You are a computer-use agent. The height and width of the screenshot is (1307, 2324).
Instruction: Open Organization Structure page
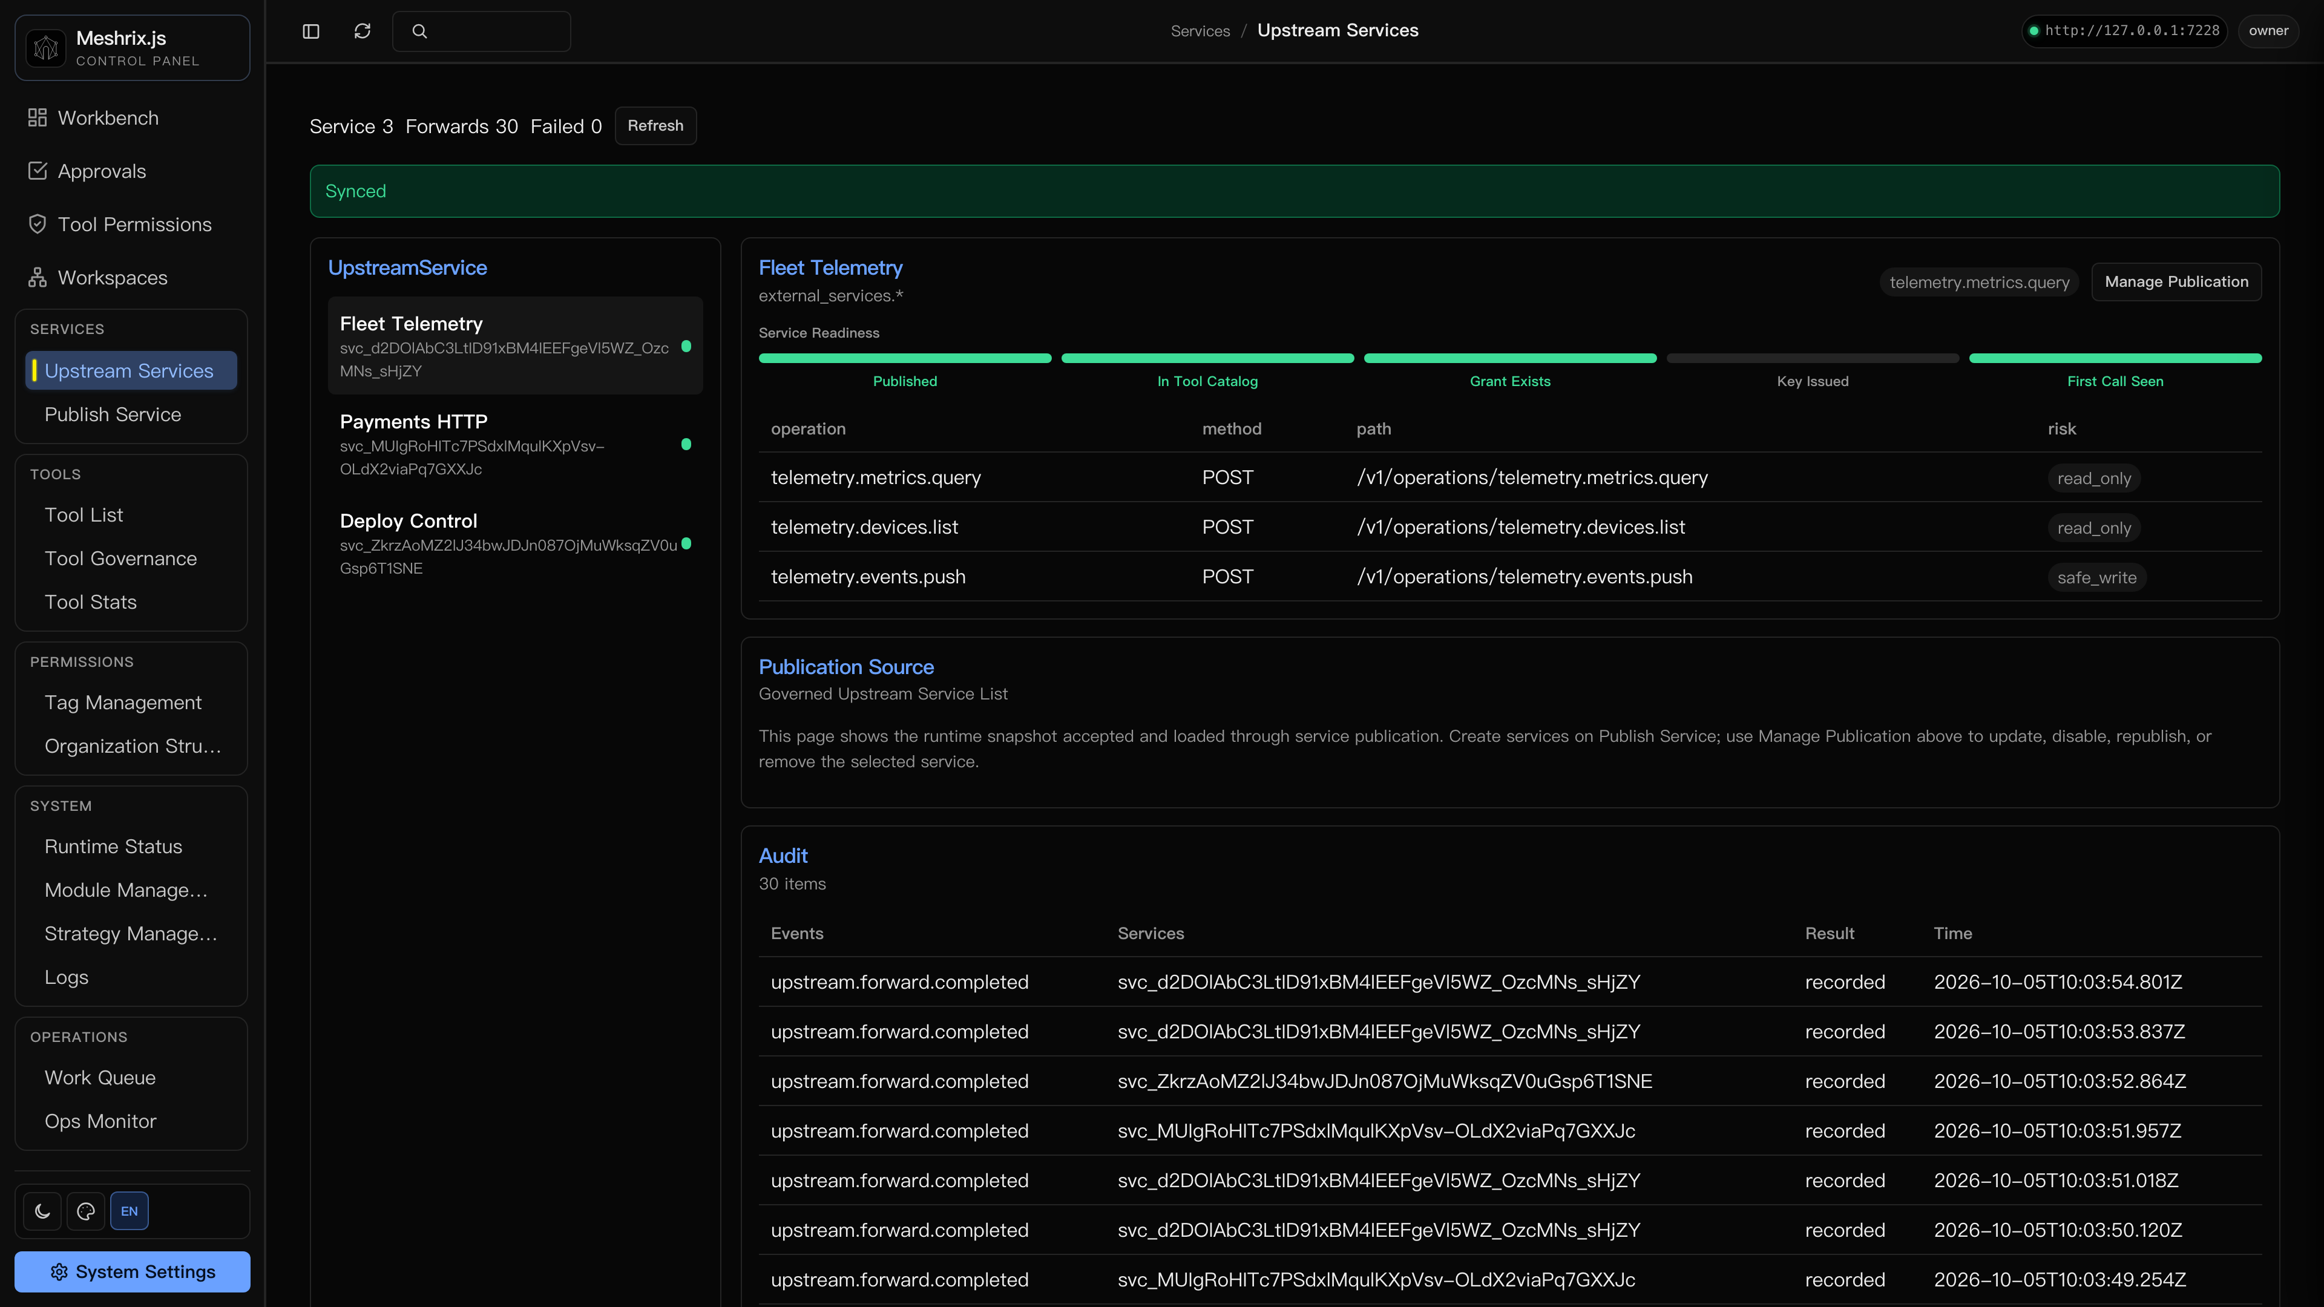click(x=132, y=746)
